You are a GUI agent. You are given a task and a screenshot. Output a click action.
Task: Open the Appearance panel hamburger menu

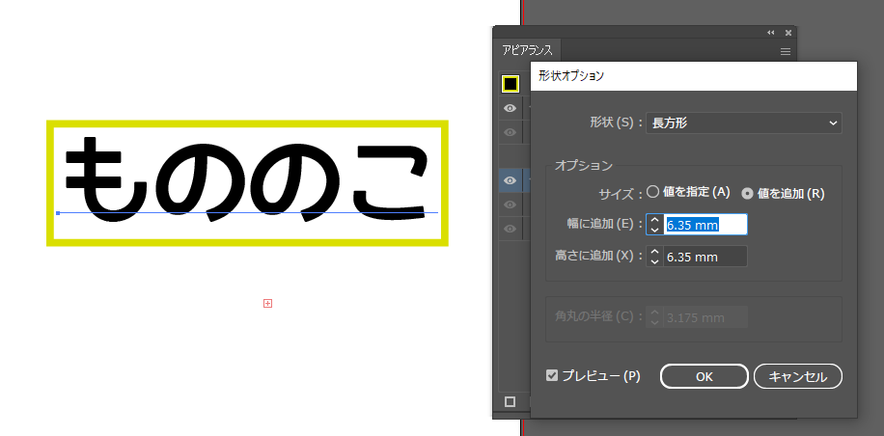coord(786,51)
